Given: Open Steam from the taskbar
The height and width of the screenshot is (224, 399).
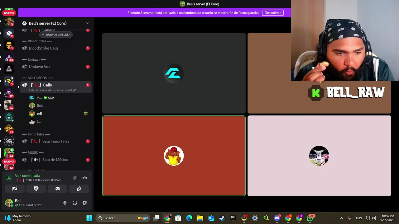Looking at the screenshot, I should click(x=222, y=218).
